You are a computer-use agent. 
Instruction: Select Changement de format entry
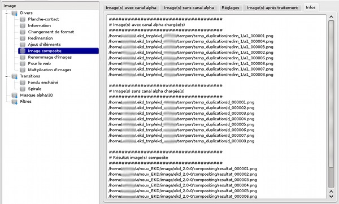click(51, 32)
